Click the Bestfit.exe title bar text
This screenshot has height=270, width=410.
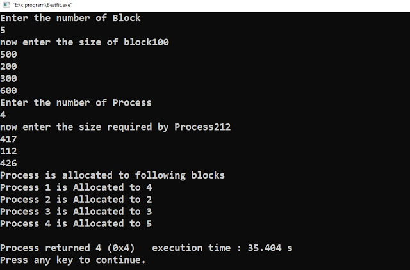pyautogui.click(x=40, y=5)
